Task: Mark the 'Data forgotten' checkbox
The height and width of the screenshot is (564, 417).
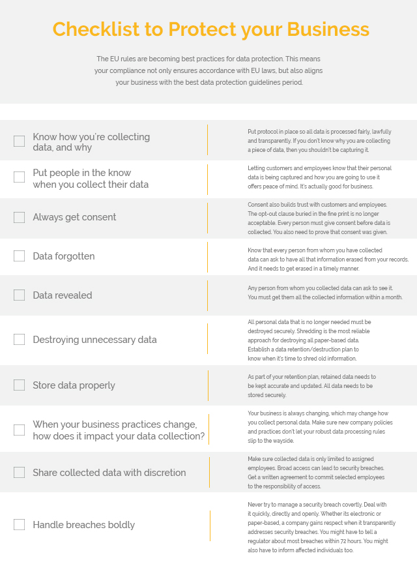Action: 19,256
